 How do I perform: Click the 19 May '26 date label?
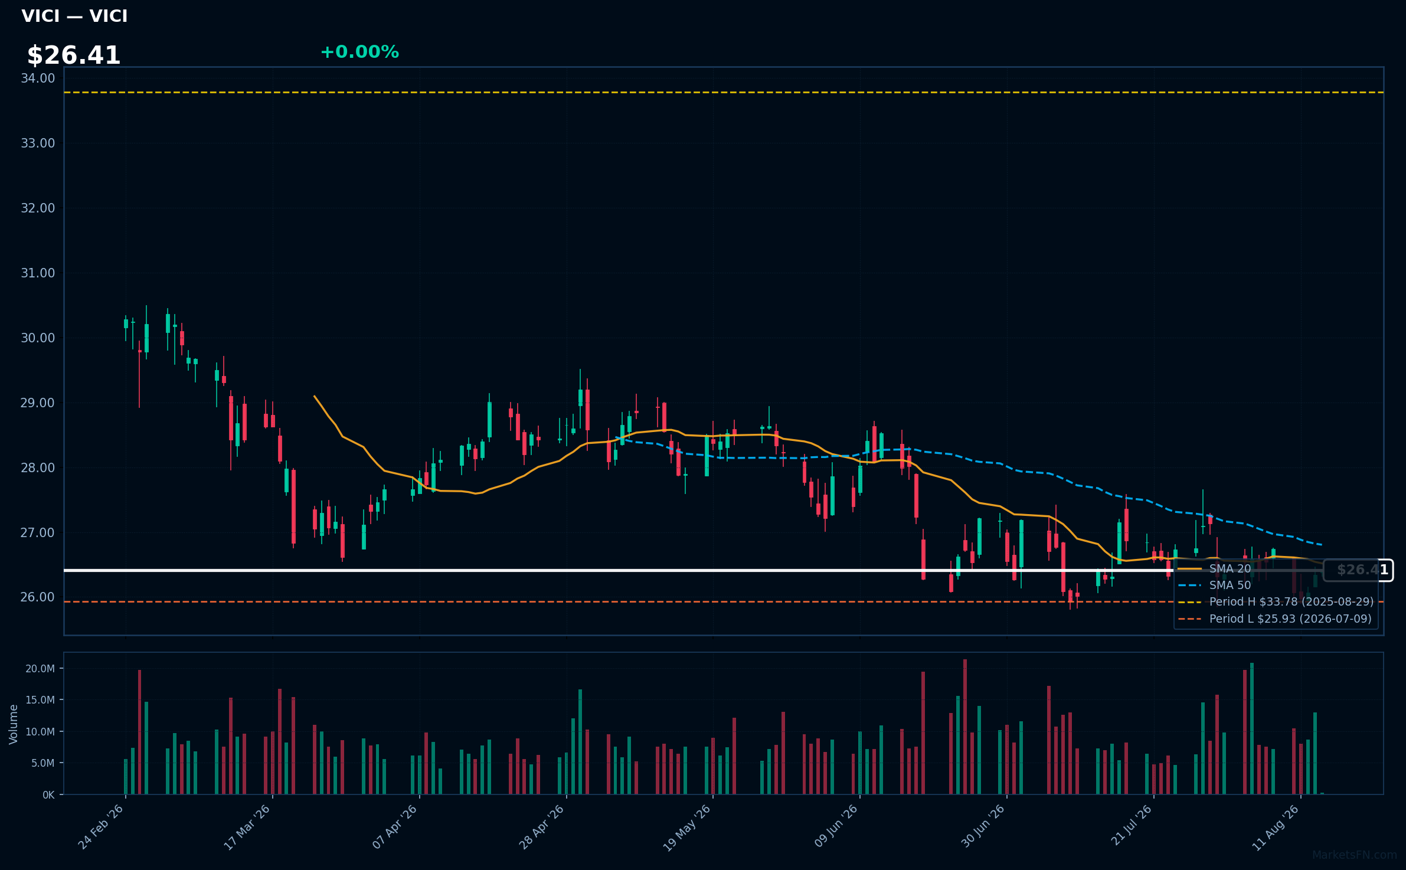pyautogui.click(x=687, y=828)
